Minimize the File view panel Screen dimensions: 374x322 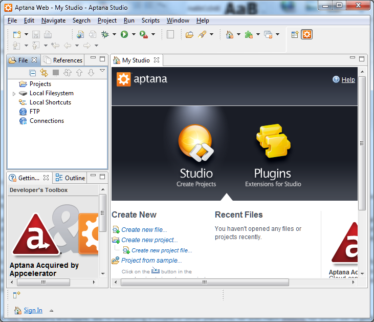93,57
